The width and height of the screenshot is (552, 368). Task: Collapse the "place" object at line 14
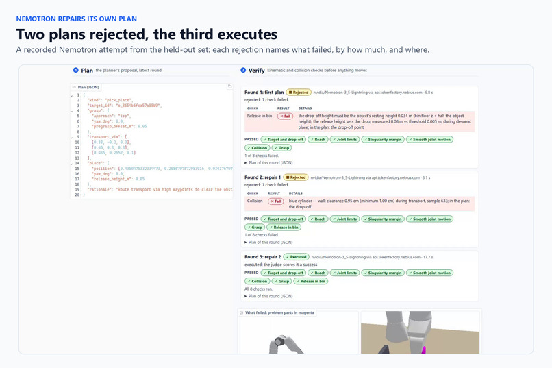pyautogui.click(x=72, y=164)
